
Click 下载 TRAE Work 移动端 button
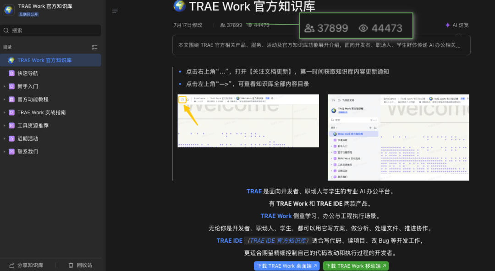pyautogui.click(x=356, y=266)
